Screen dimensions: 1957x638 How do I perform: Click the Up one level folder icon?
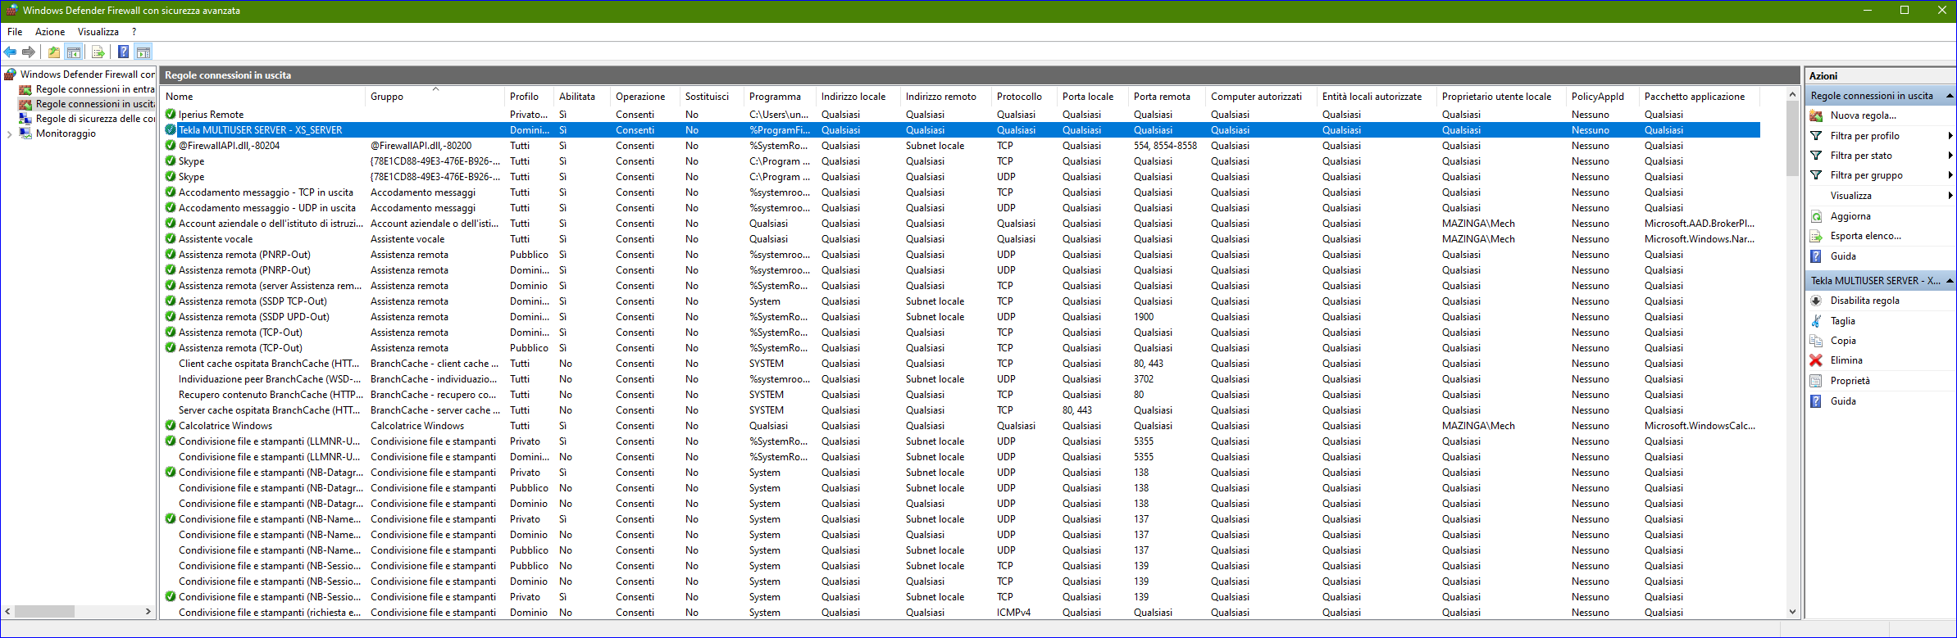[54, 52]
